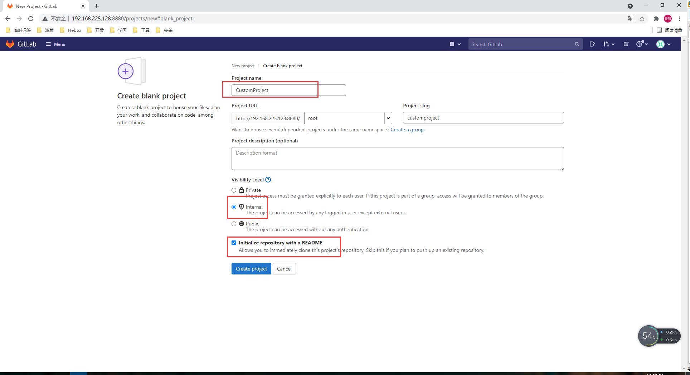Open the user avatar dropdown

(663, 44)
